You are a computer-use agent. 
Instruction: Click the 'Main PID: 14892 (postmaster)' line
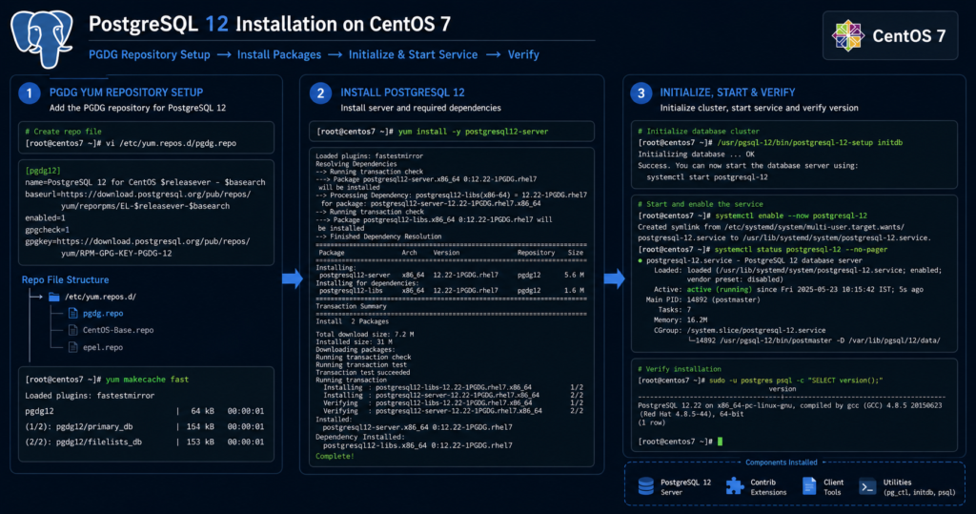702,299
